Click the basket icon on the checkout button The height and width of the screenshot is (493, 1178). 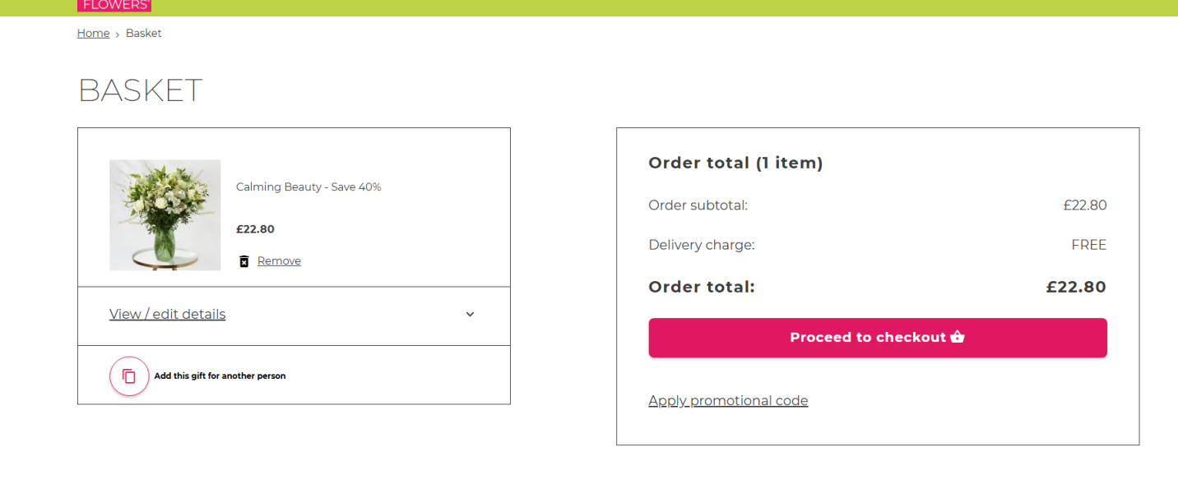[958, 337]
